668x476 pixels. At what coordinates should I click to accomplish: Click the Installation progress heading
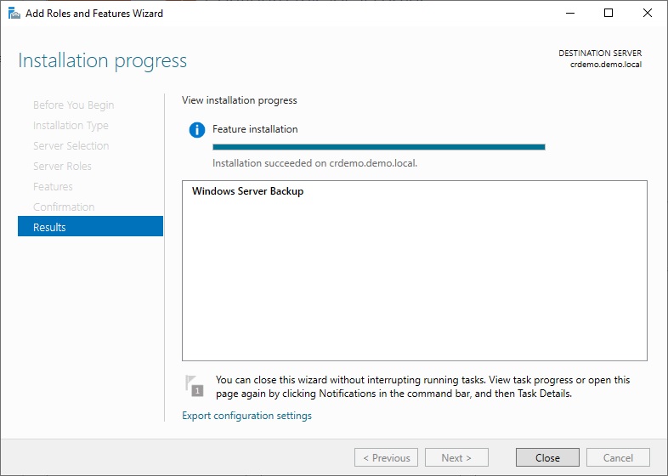click(102, 61)
